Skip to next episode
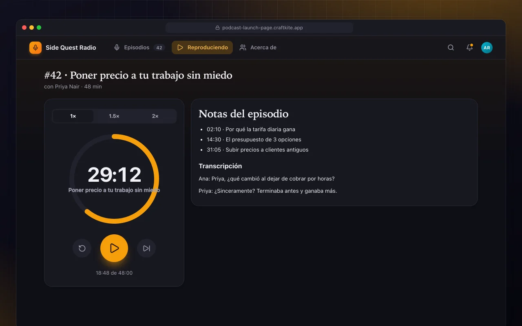522x326 pixels. 146,248
